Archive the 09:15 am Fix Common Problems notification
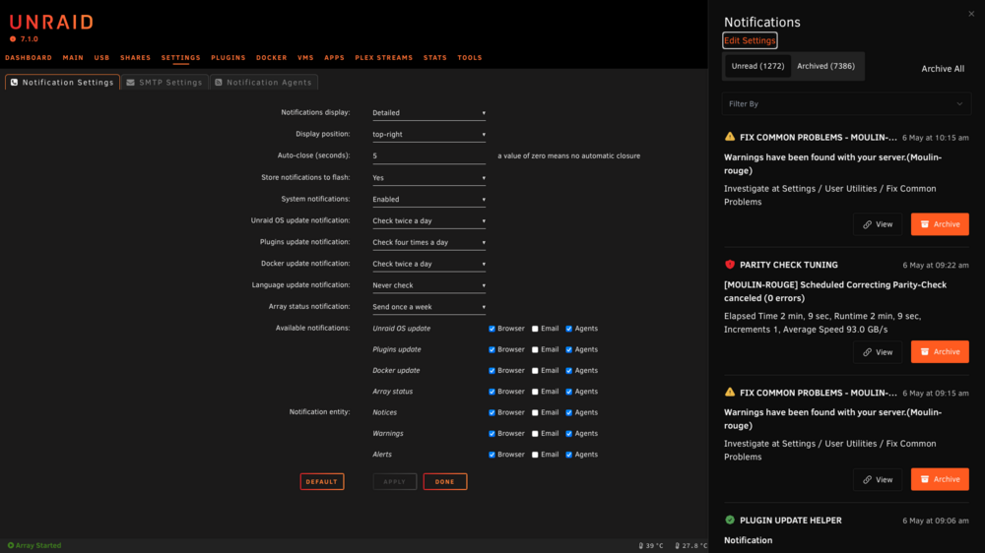The height and width of the screenshot is (553, 985). click(940, 479)
